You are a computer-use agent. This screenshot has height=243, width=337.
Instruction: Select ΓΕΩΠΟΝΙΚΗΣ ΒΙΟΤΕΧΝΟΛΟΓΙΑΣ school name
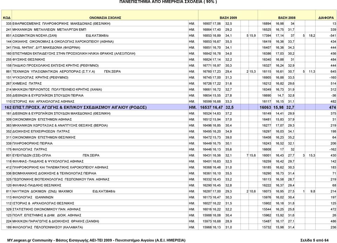tap(61, 180)
